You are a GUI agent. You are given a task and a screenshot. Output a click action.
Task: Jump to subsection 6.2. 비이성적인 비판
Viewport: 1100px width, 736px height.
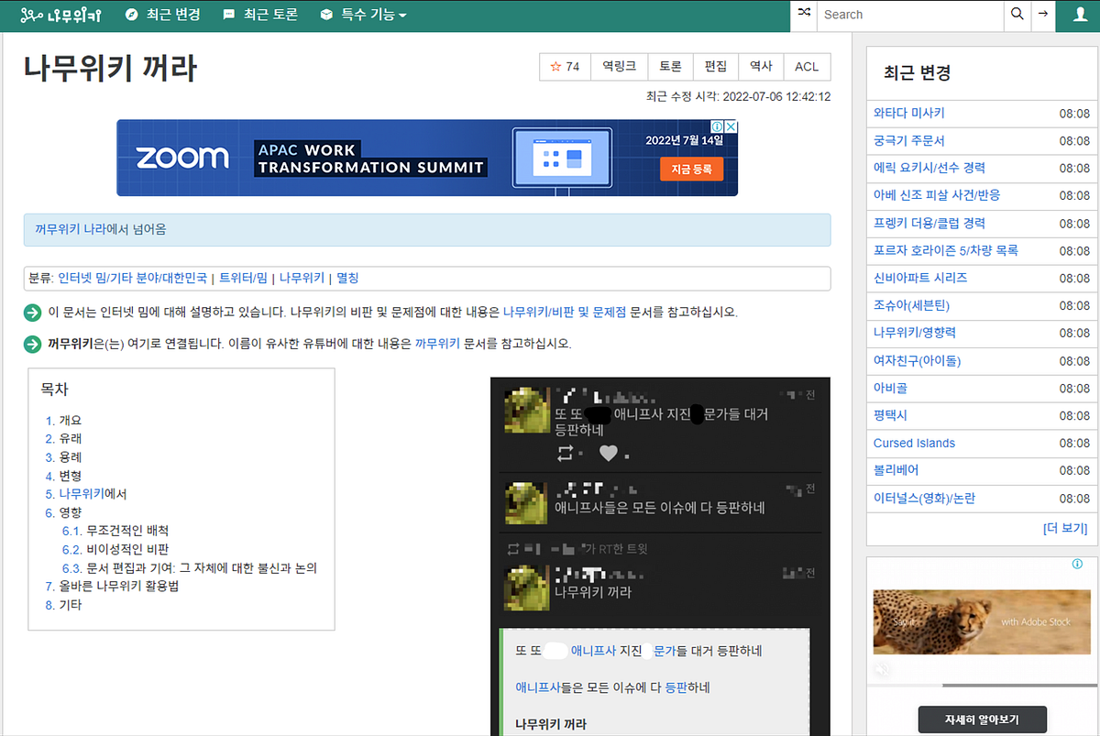(115, 549)
